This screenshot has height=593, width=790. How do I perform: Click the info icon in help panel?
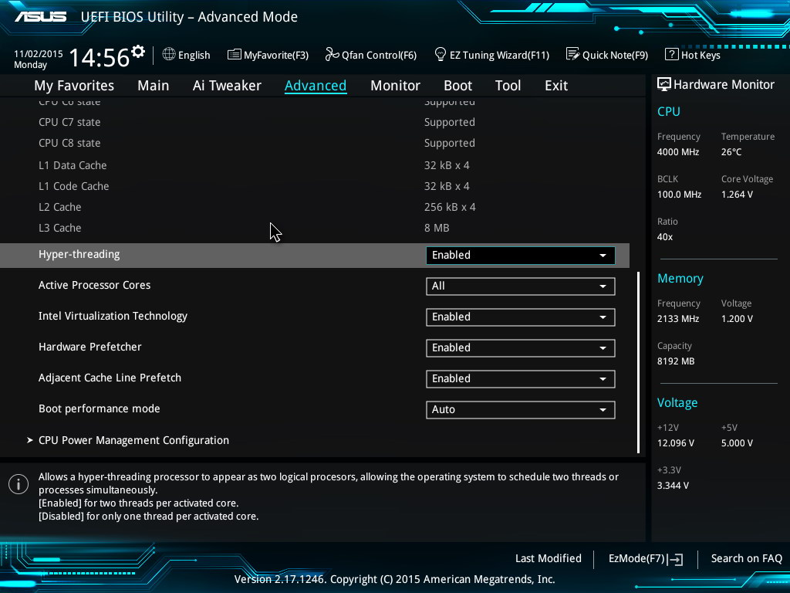click(18, 484)
